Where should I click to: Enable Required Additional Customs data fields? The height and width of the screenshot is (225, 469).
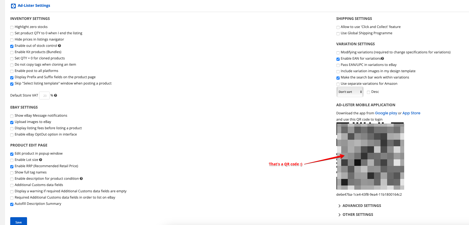click(x=12, y=198)
